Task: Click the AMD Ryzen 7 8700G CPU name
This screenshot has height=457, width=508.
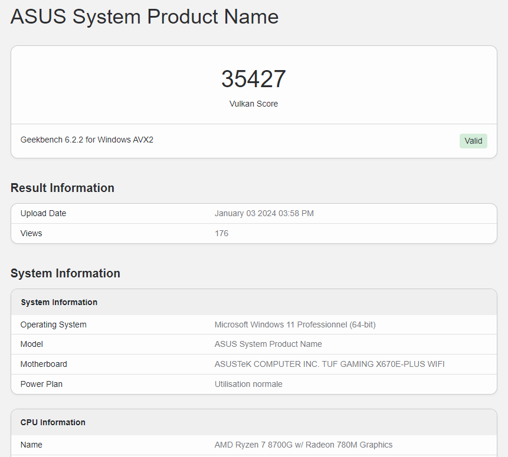Action: pyautogui.click(x=303, y=445)
